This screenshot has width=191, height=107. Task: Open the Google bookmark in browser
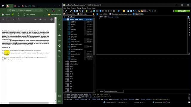pos(6,15)
